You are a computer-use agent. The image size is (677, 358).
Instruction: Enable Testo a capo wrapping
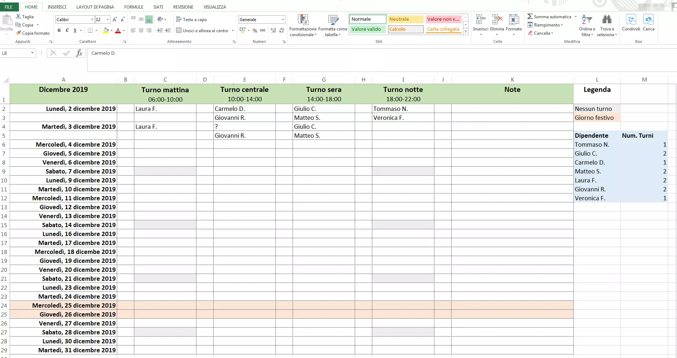191,19
